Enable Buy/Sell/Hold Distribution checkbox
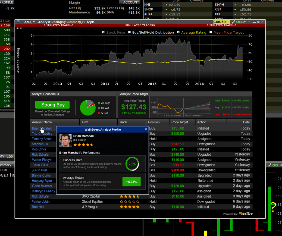Image resolution: width=282 pixels, height=236 pixels. 129,32
